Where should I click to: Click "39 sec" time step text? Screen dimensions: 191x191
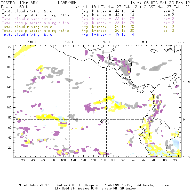[165, 185]
